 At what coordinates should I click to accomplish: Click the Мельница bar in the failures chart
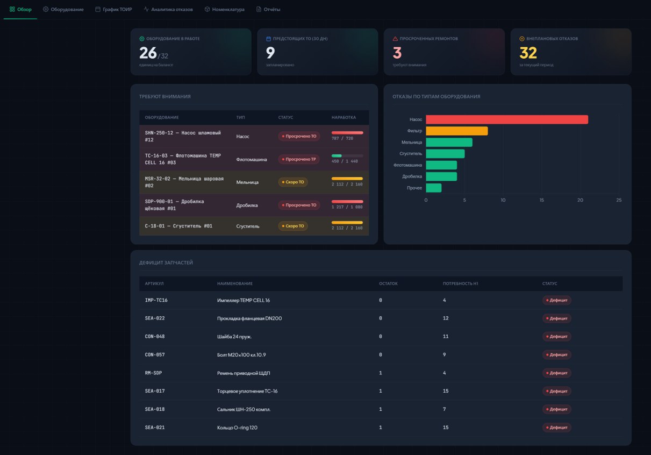[449, 142]
